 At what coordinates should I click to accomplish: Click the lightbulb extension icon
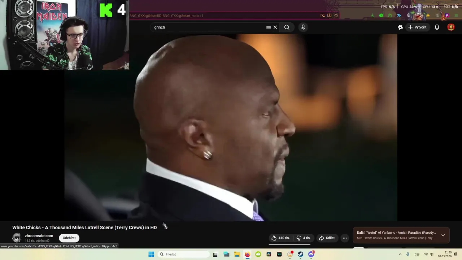point(409,16)
